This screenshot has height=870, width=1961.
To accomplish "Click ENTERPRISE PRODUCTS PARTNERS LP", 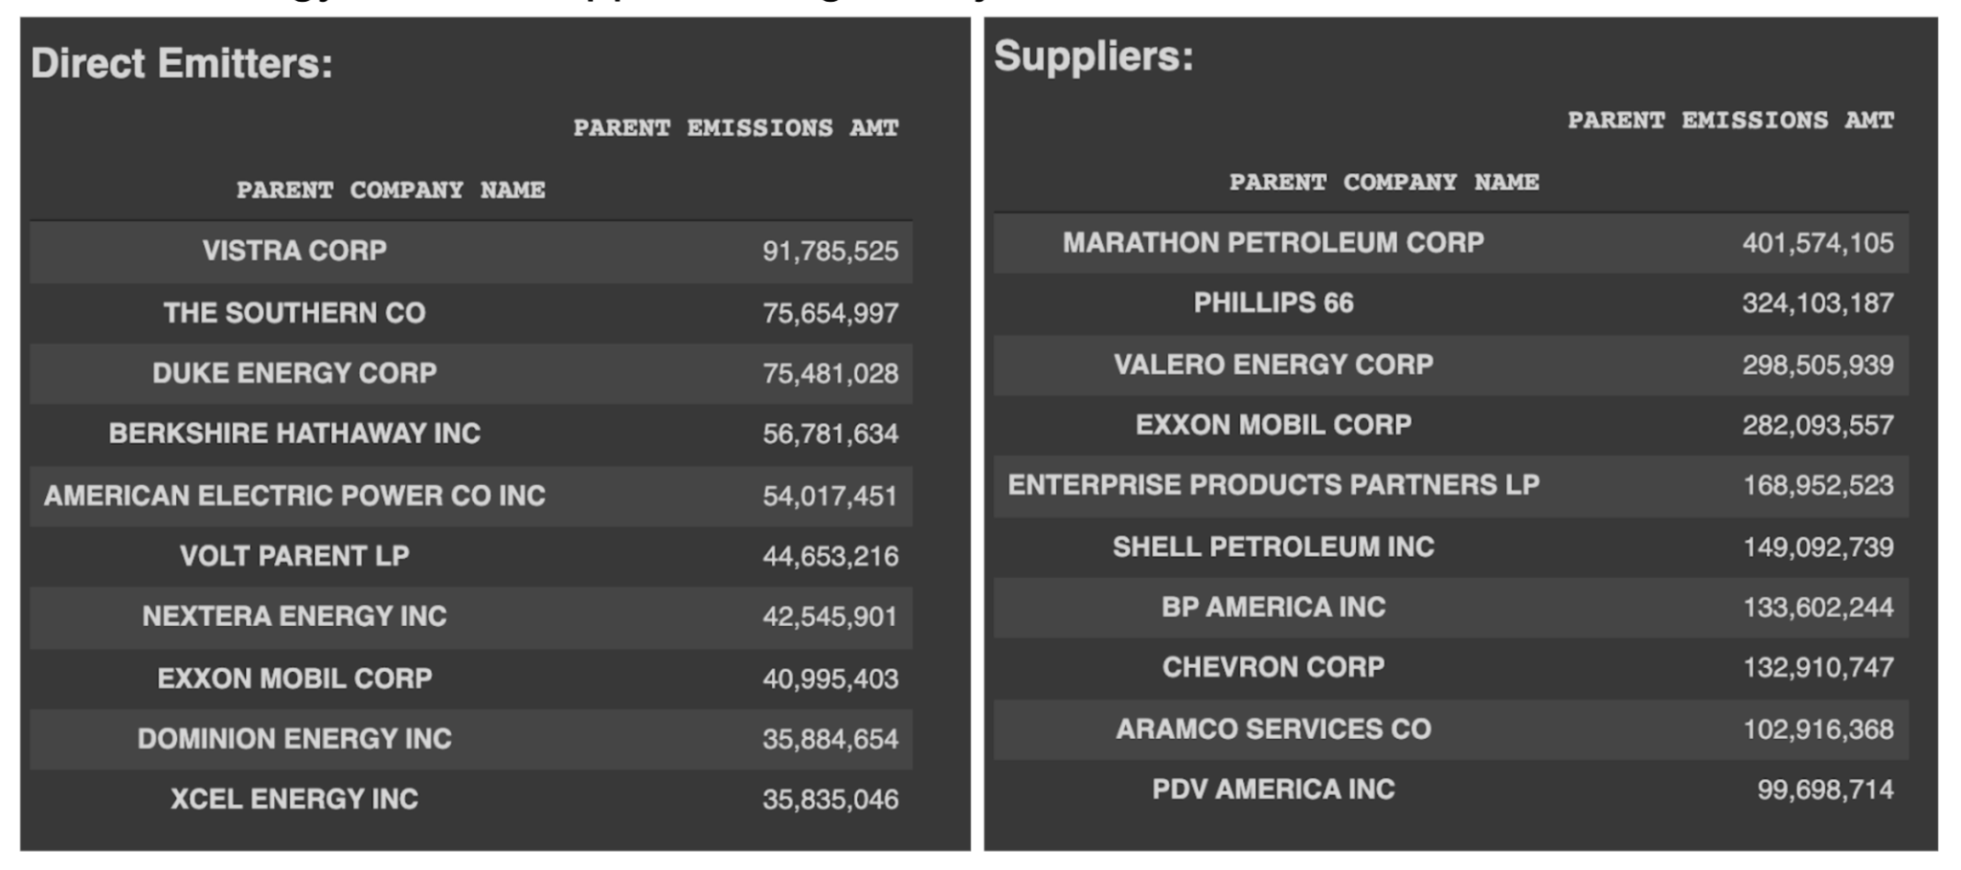I will 1274,485.
